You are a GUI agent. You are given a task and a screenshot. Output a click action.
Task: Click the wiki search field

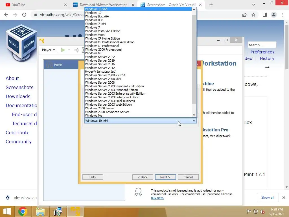(262, 45)
